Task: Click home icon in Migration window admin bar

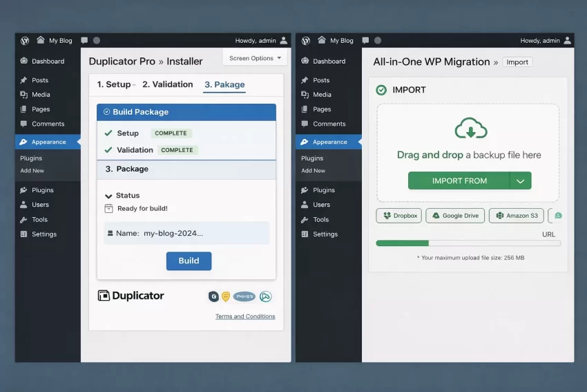Action: pyautogui.click(x=322, y=39)
